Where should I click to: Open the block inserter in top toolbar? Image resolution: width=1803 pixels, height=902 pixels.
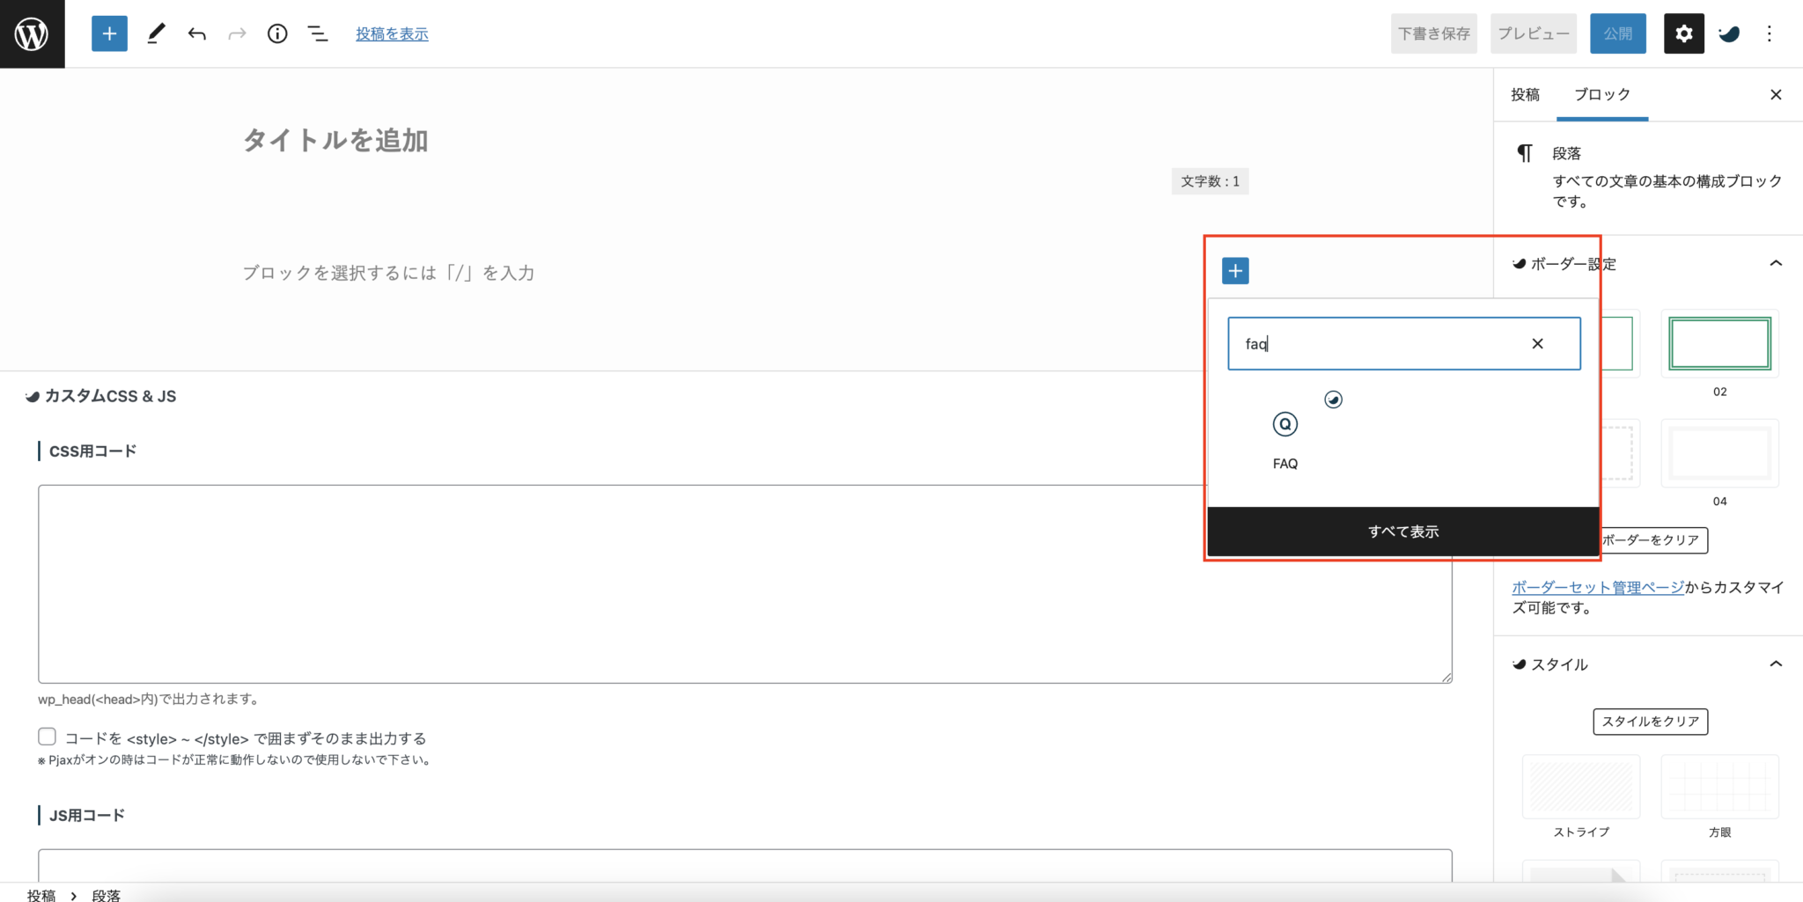point(109,33)
